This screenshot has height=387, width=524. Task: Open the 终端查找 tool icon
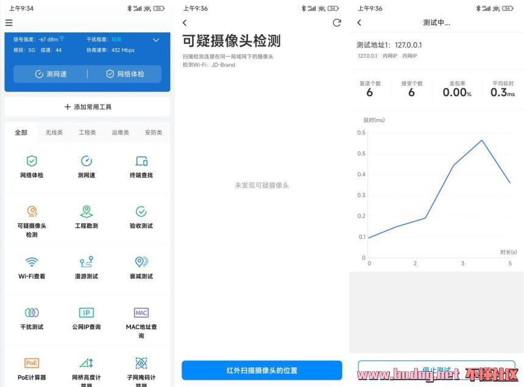[141, 161]
